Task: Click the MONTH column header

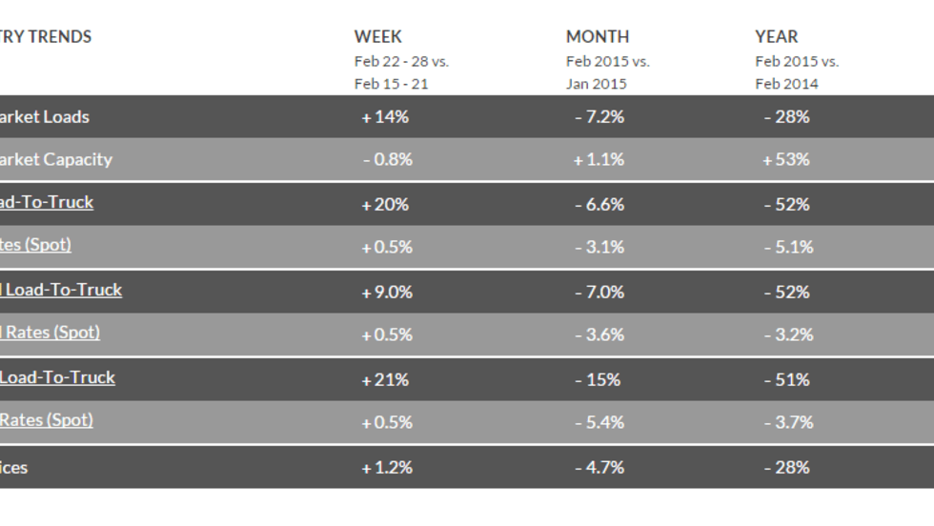Action: coord(598,37)
